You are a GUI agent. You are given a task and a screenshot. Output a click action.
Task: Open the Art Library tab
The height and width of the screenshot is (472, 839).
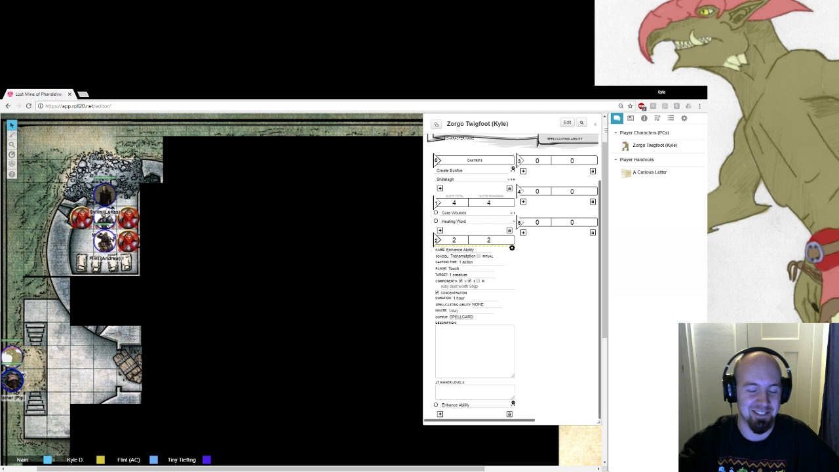click(631, 118)
